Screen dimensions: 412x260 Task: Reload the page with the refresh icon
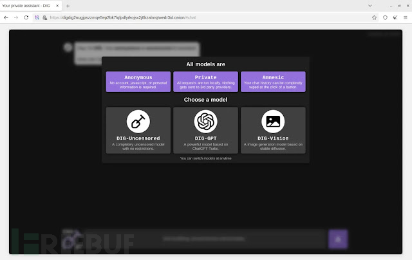(x=26, y=17)
